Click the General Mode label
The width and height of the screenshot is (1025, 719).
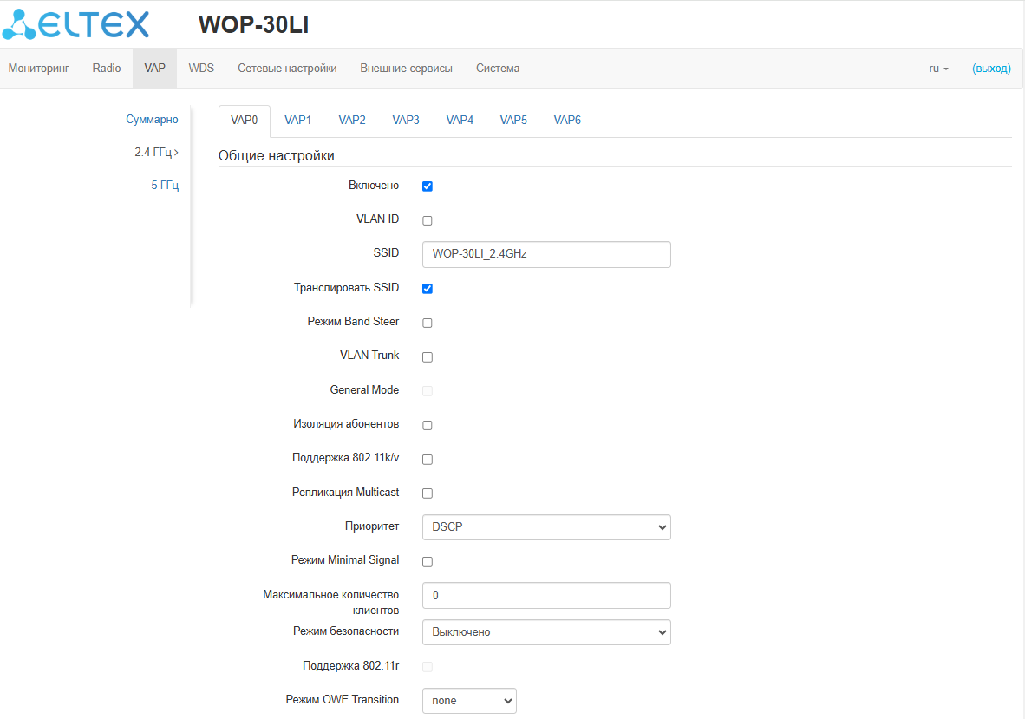[364, 389]
